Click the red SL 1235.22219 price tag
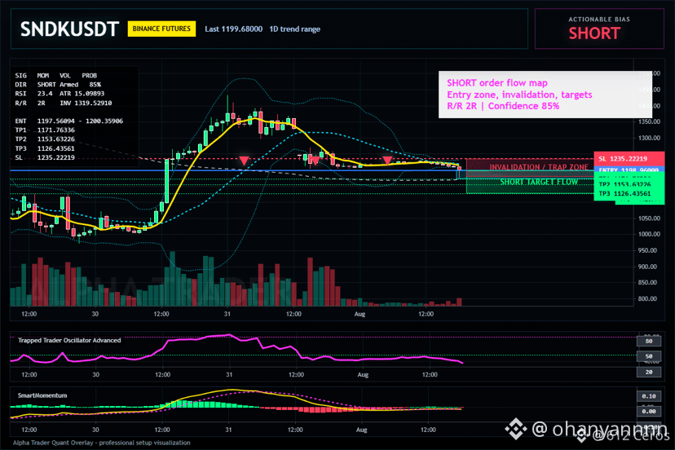675x450 pixels. point(629,158)
